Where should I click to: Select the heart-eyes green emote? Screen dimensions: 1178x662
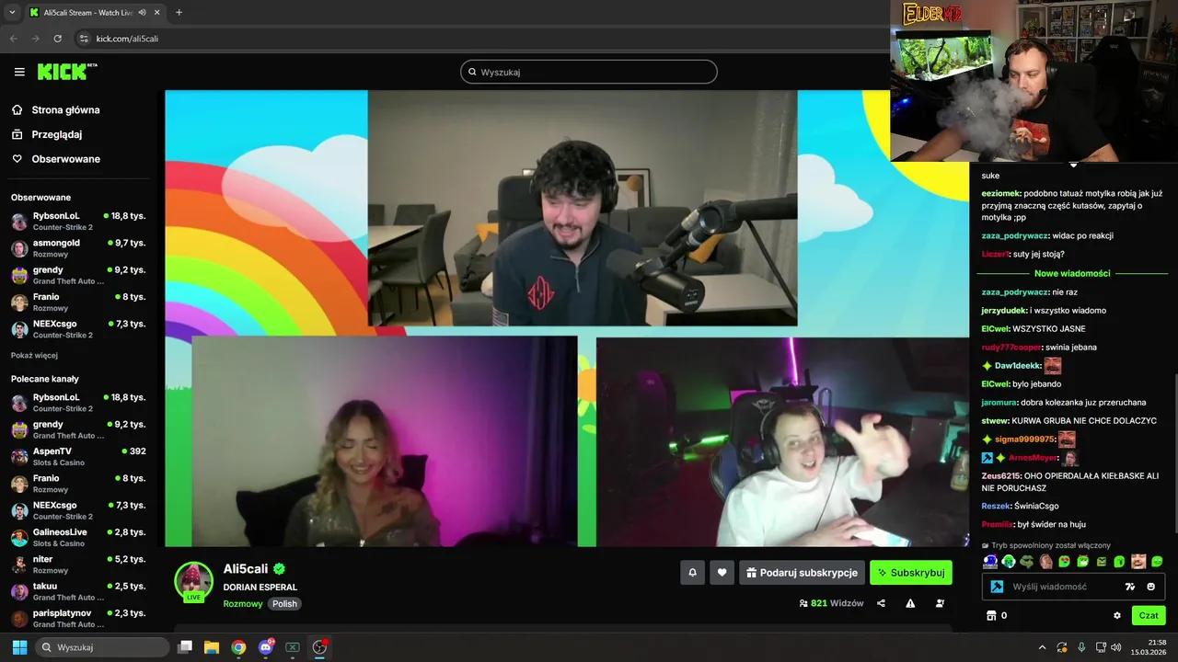(1064, 561)
